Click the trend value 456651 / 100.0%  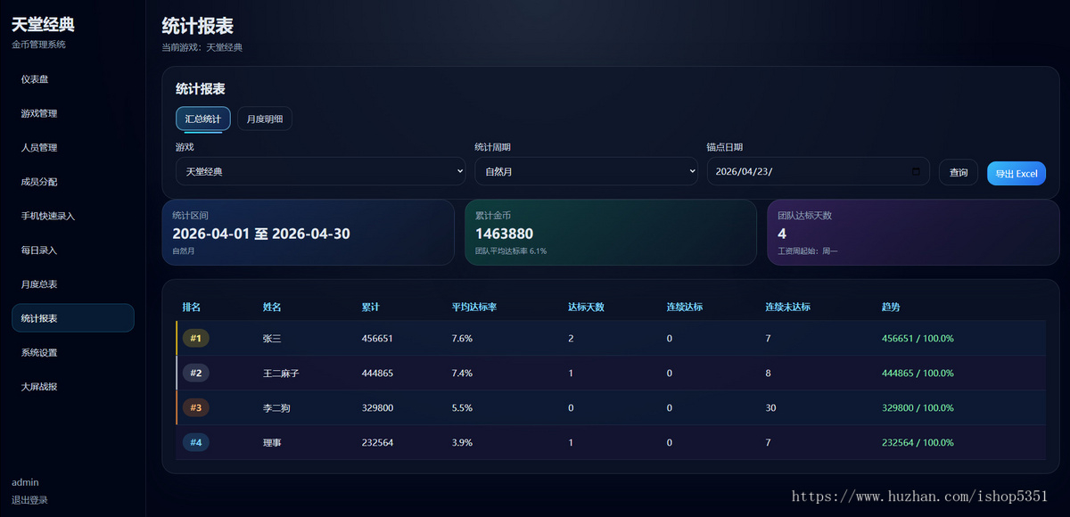click(x=918, y=339)
